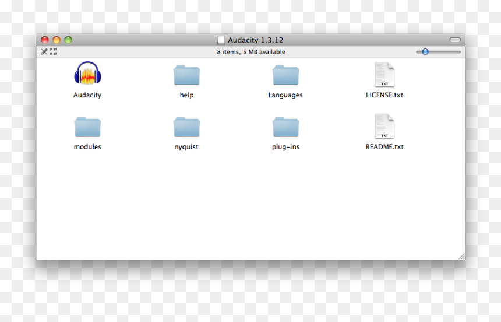501x322 pixels.
Task: Click the yellow minimize window button
Action: click(57, 40)
